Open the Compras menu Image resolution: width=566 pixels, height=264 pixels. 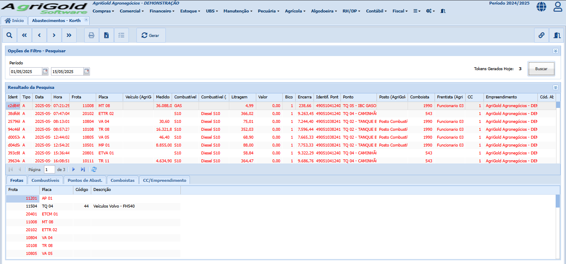[103, 11]
